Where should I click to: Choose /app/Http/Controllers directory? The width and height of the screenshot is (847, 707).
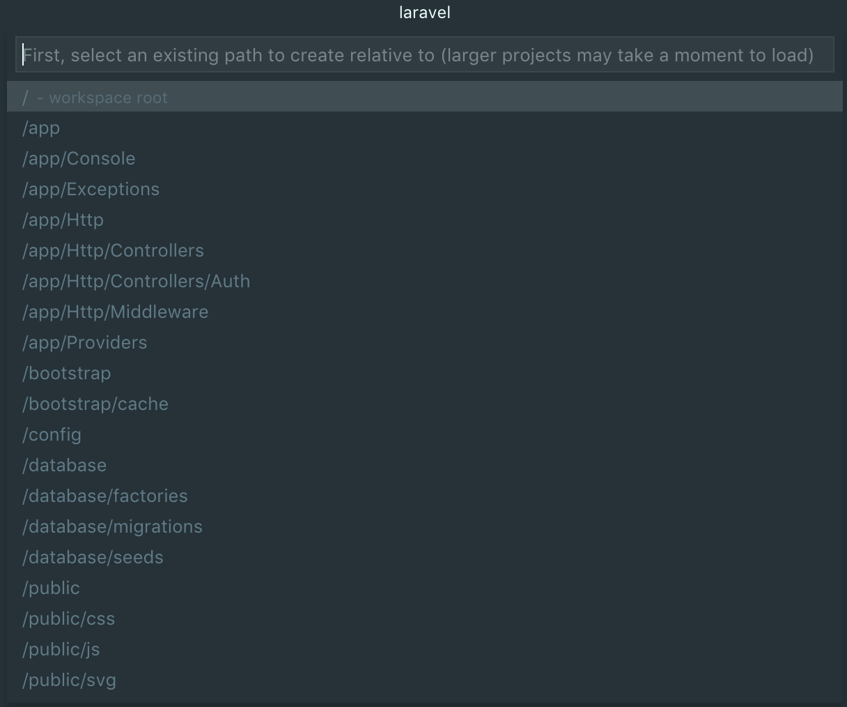pyautogui.click(x=114, y=251)
